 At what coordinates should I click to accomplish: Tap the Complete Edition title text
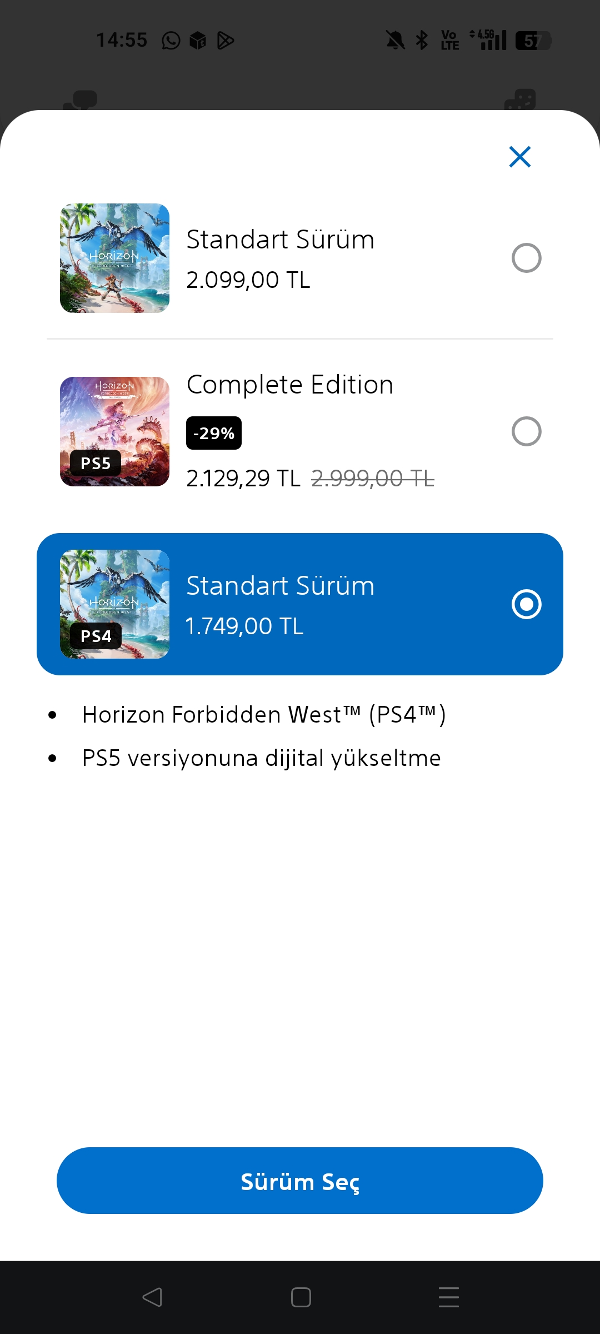pos(290,385)
